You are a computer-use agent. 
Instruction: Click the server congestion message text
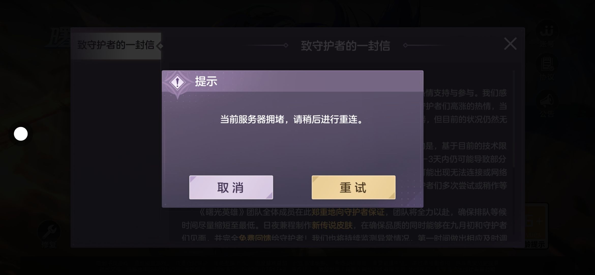pyautogui.click(x=292, y=119)
